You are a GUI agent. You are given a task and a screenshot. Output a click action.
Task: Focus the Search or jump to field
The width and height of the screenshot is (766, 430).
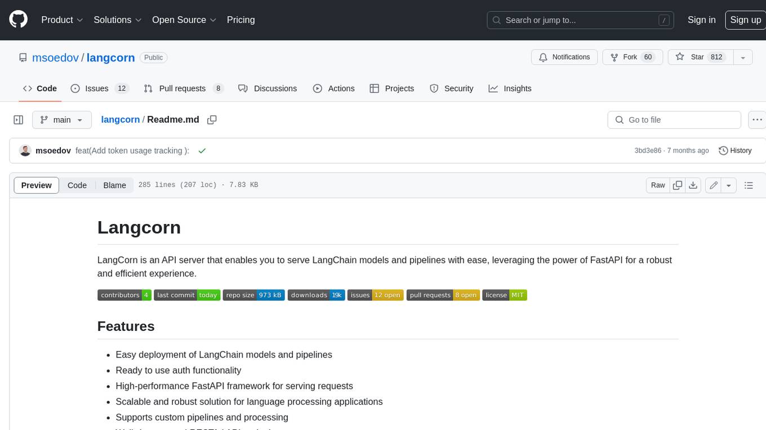pyautogui.click(x=581, y=20)
